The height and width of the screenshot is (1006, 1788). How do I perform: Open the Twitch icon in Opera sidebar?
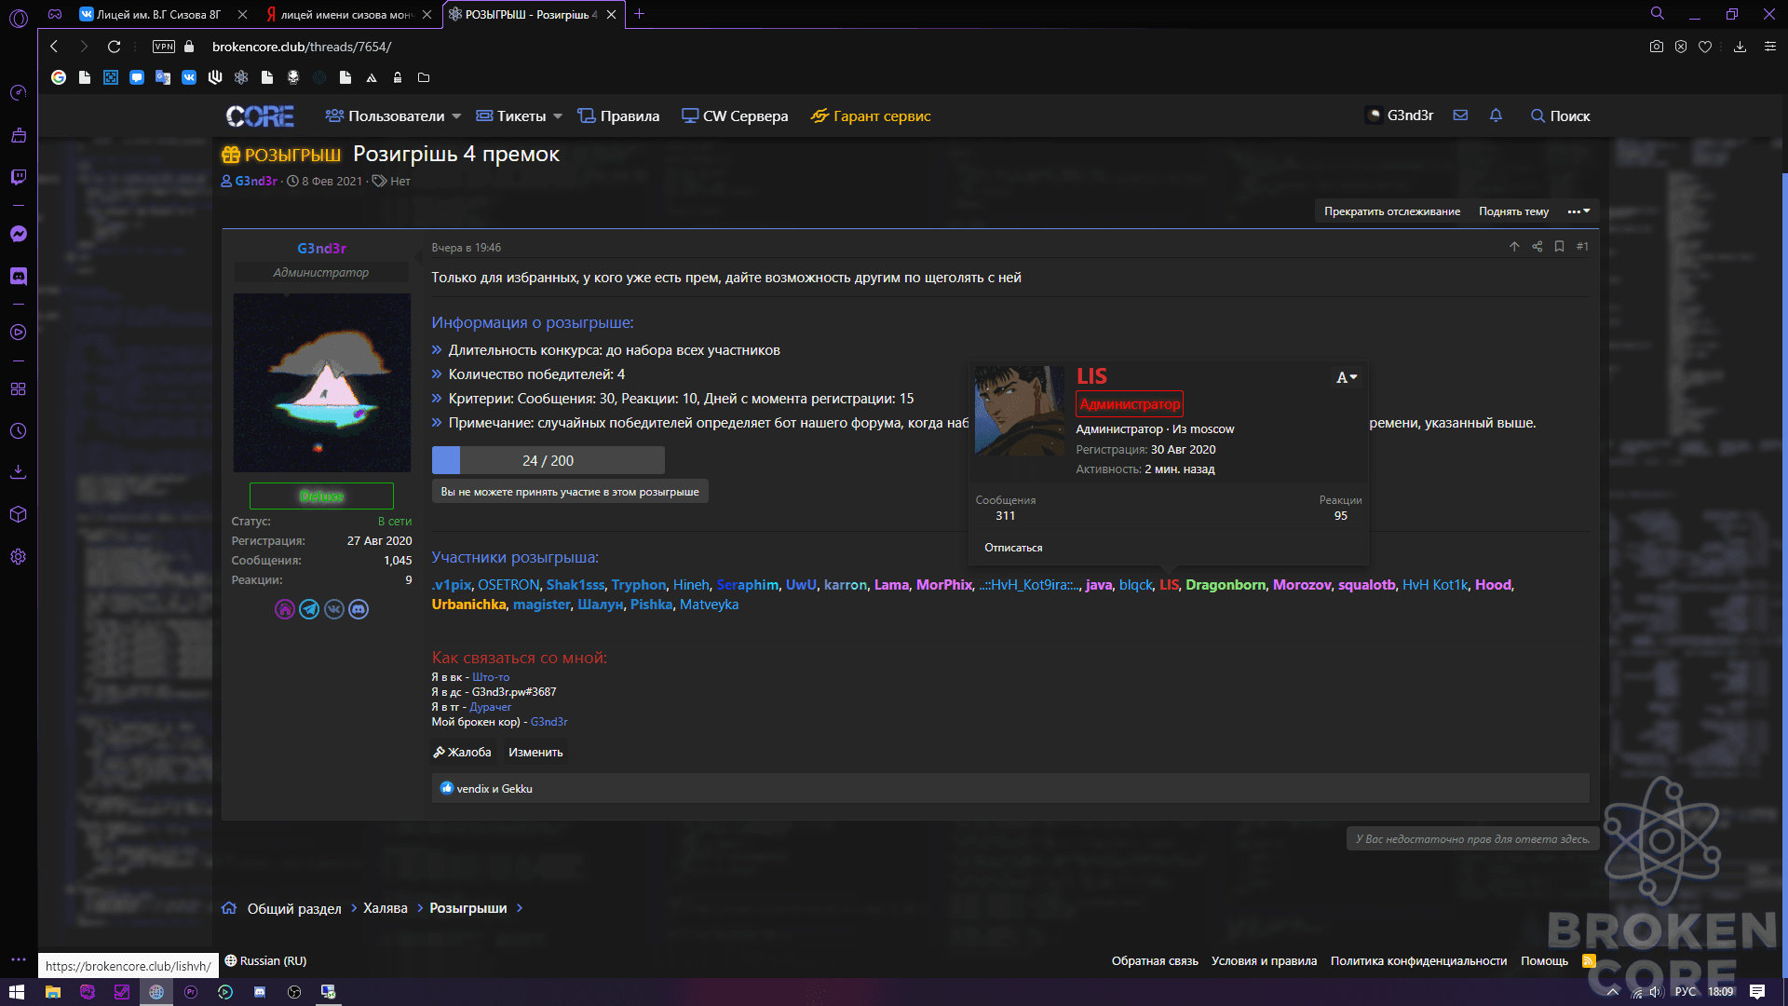(19, 177)
